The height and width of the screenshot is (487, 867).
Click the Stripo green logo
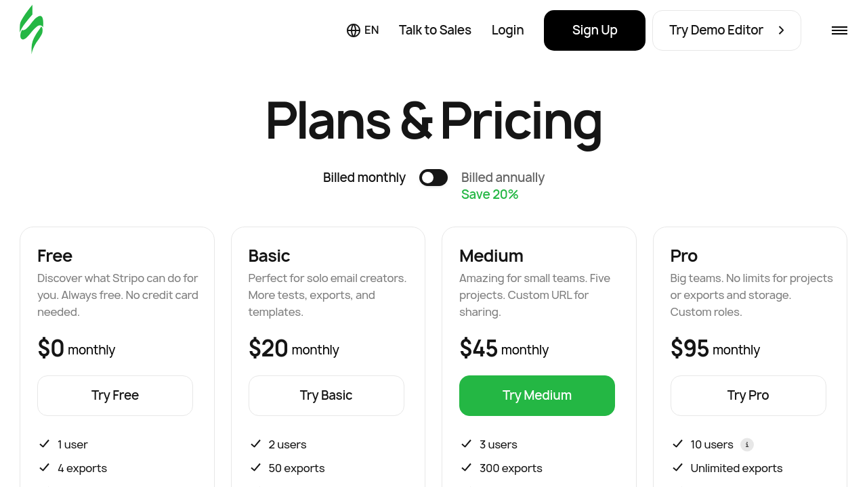[31, 30]
